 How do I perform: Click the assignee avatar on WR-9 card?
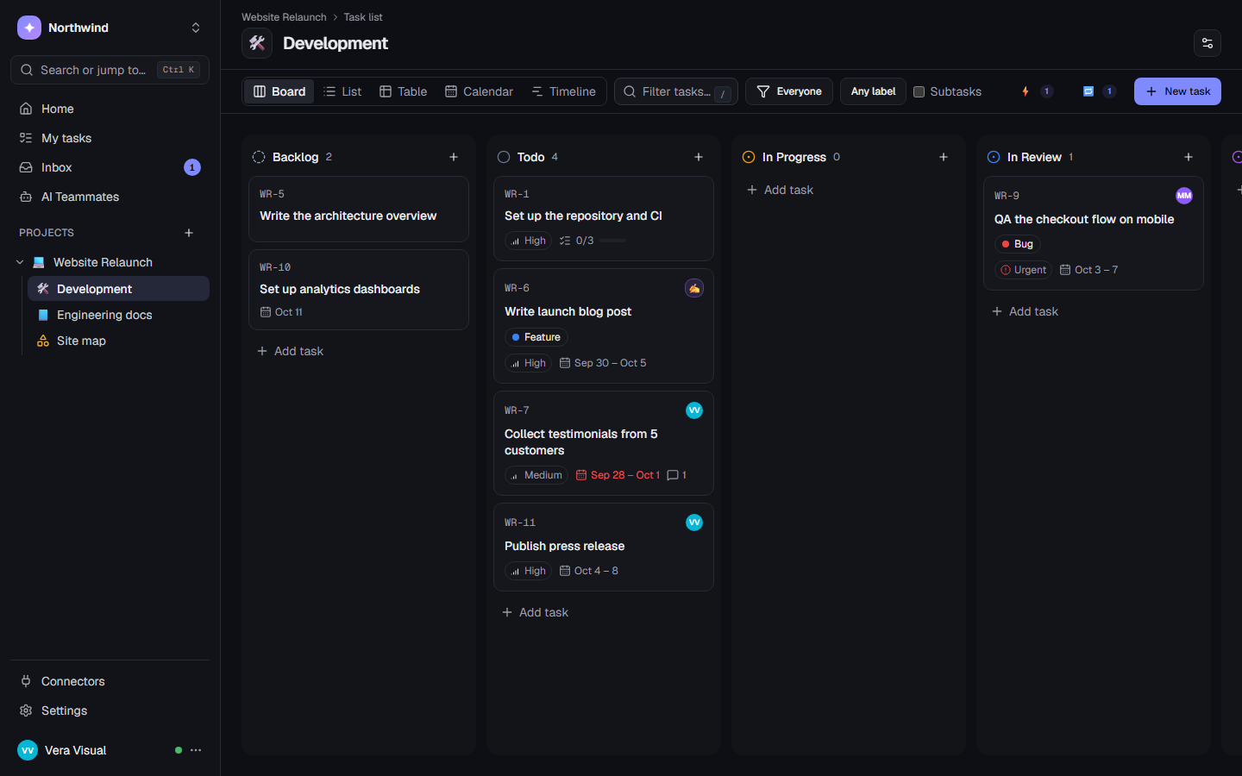pyautogui.click(x=1184, y=196)
